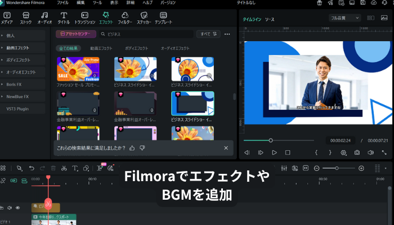This screenshot has height=225, width=394.
Task: Expand the preview to fullscreen
Action: (384, 152)
